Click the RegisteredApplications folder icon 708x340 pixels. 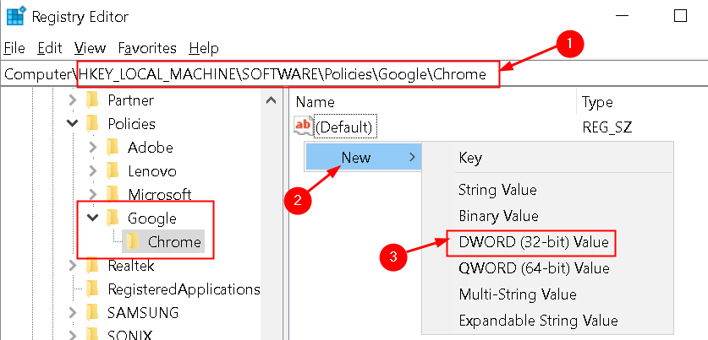tap(94, 289)
